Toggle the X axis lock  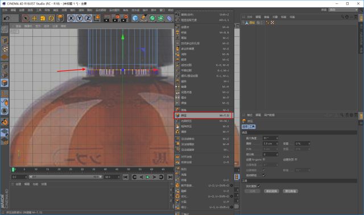71,18
